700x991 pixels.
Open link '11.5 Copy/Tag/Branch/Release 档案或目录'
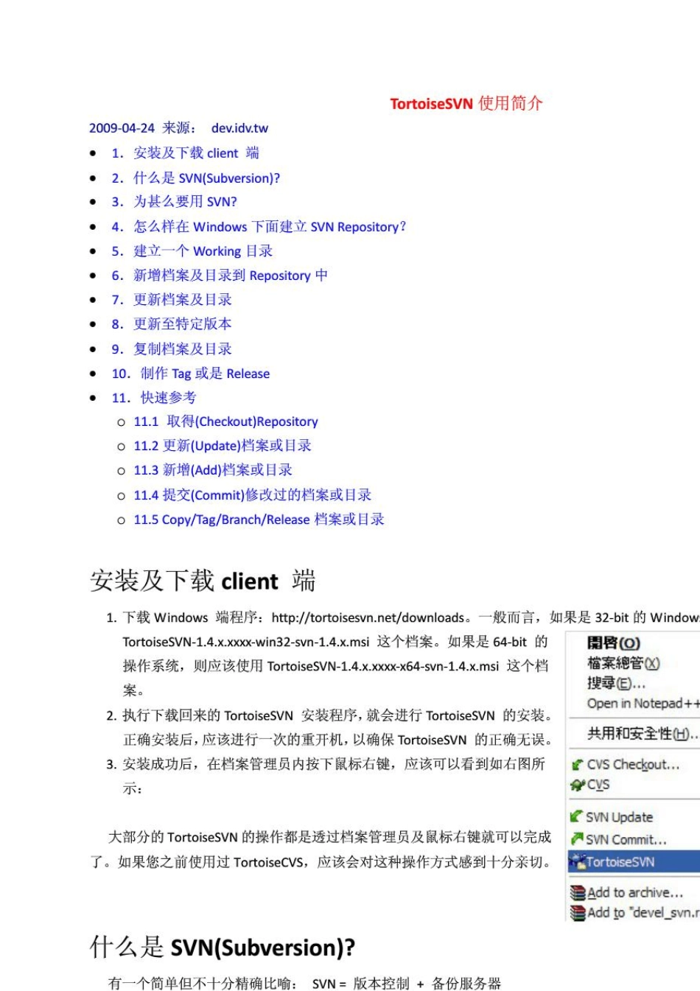pos(259,519)
